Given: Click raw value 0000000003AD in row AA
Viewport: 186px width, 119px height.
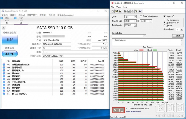Looking at the screenshot, I should 97,76.
